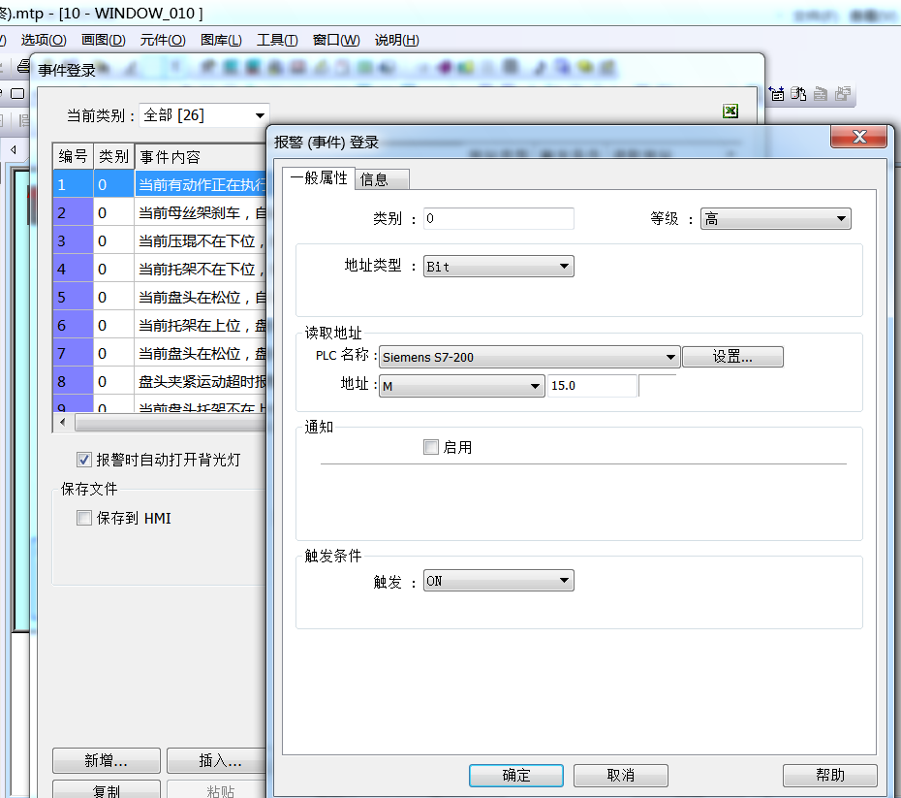Click the printer icon on the top-left toolbar
Viewport: 901px width, 798px height.
21,67
